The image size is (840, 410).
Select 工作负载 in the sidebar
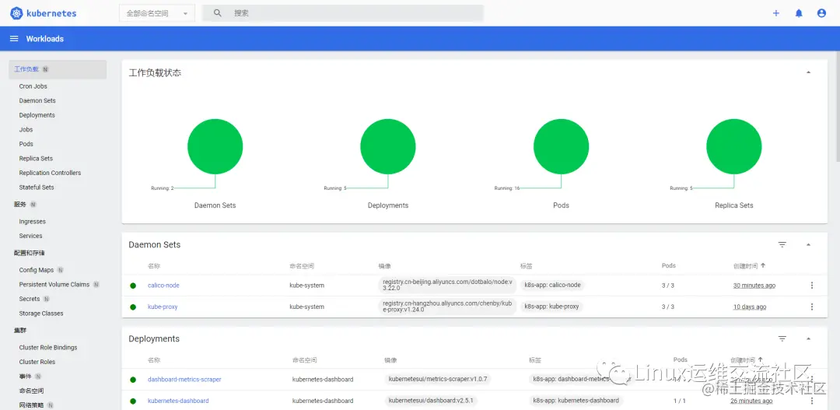tap(58, 69)
